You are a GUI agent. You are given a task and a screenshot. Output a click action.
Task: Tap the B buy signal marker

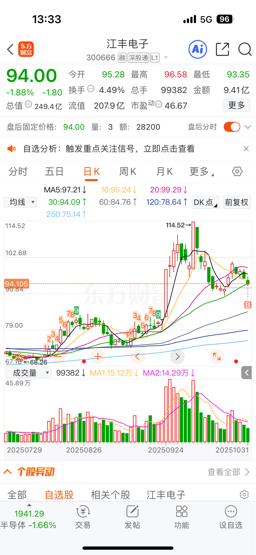pos(248,305)
